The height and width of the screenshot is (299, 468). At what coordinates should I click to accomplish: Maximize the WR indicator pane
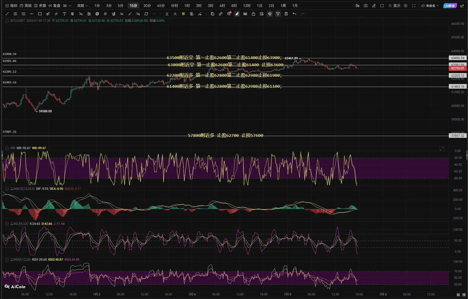442,149
